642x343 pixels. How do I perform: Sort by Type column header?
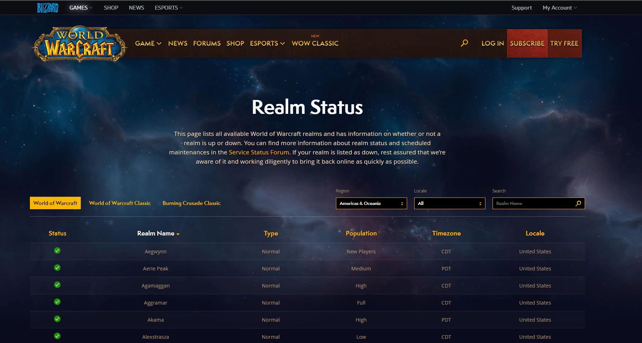[271, 234]
